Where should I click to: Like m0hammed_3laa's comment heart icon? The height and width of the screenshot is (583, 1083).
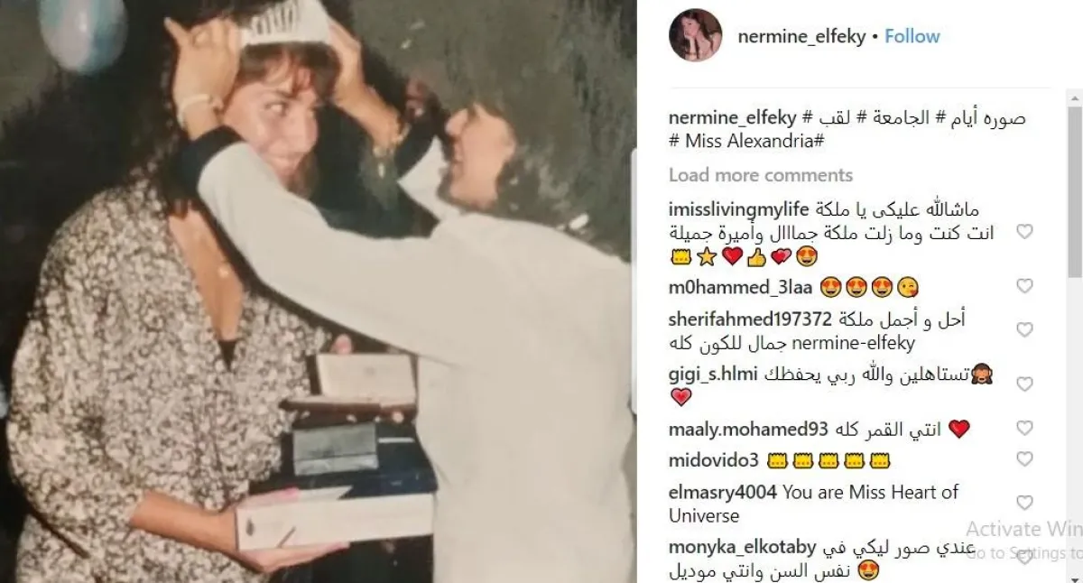[x=1024, y=286]
